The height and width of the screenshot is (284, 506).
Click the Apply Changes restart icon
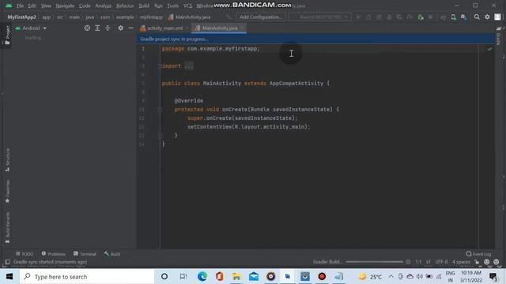point(368,17)
